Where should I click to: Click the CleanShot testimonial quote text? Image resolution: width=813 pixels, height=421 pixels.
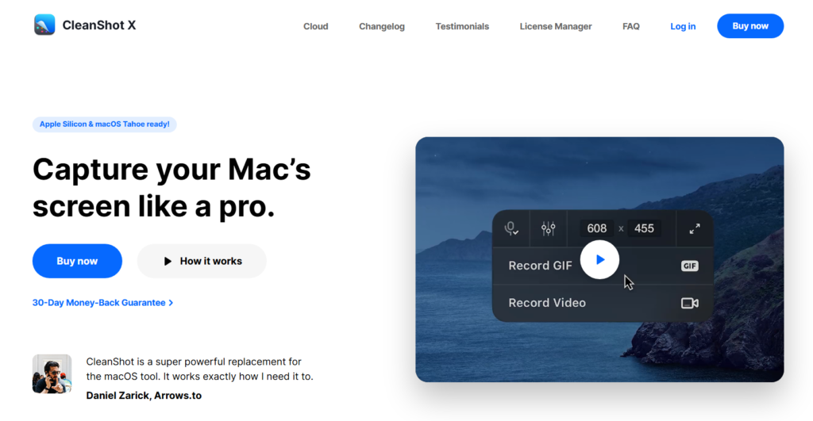[x=199, y=369]
